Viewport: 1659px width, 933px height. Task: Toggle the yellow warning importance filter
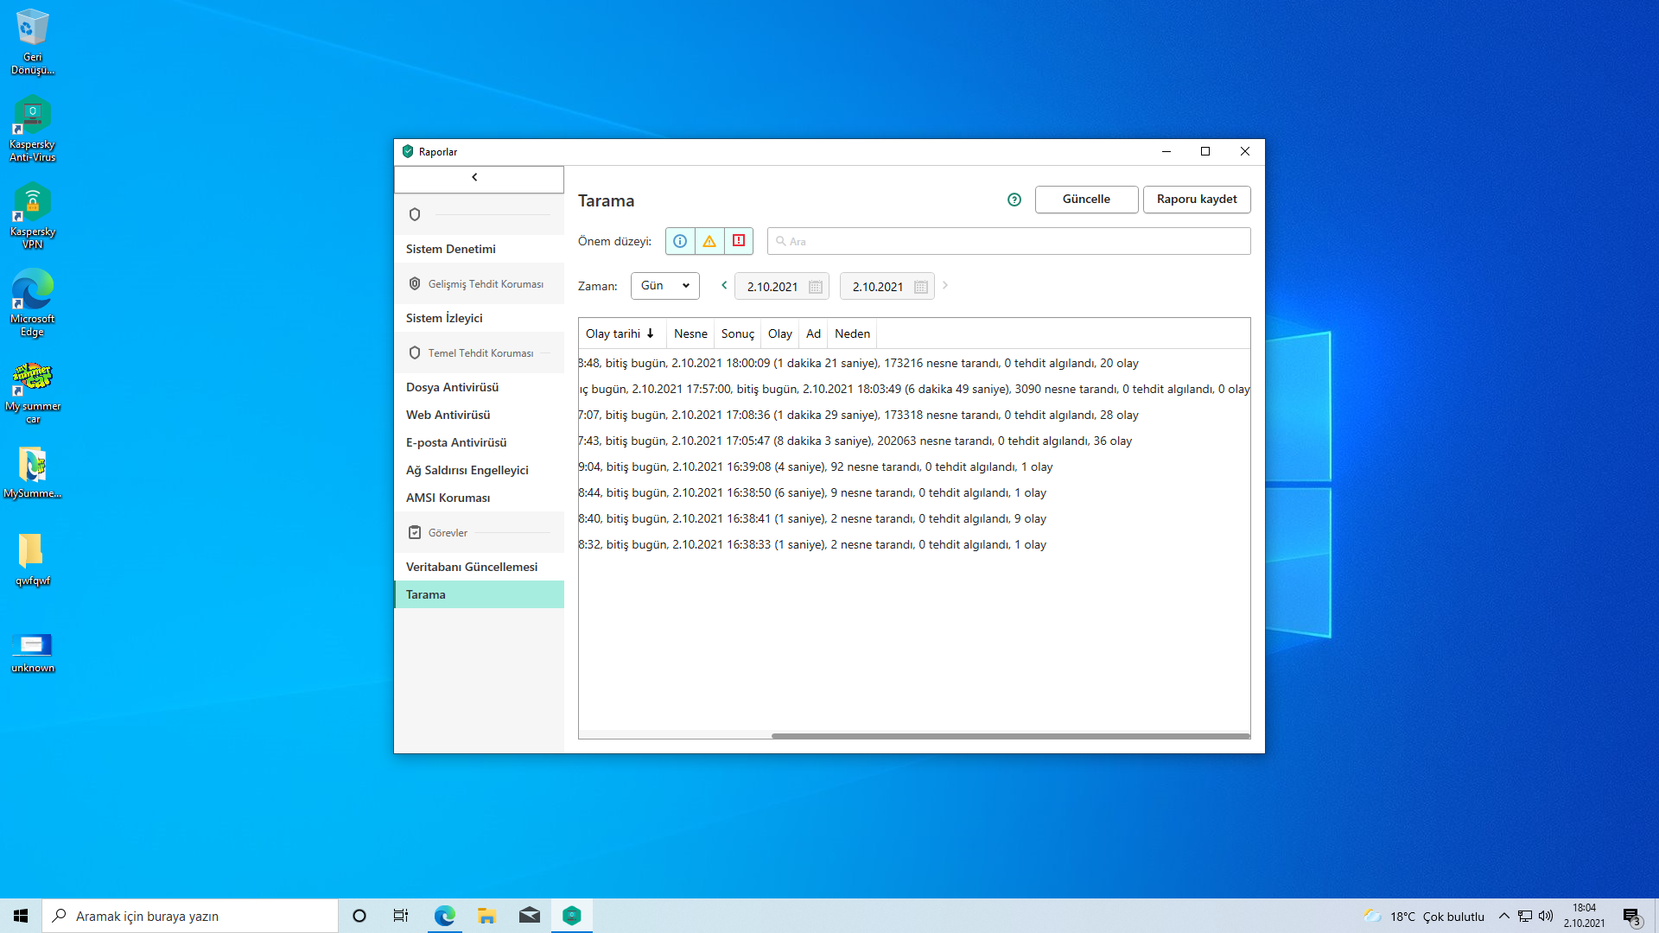709,241
